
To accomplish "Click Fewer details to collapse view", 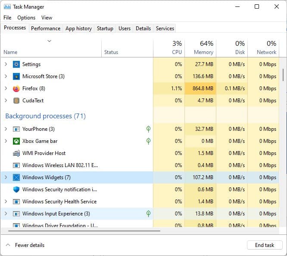I will pyautogui.click(x=30, y=245).
